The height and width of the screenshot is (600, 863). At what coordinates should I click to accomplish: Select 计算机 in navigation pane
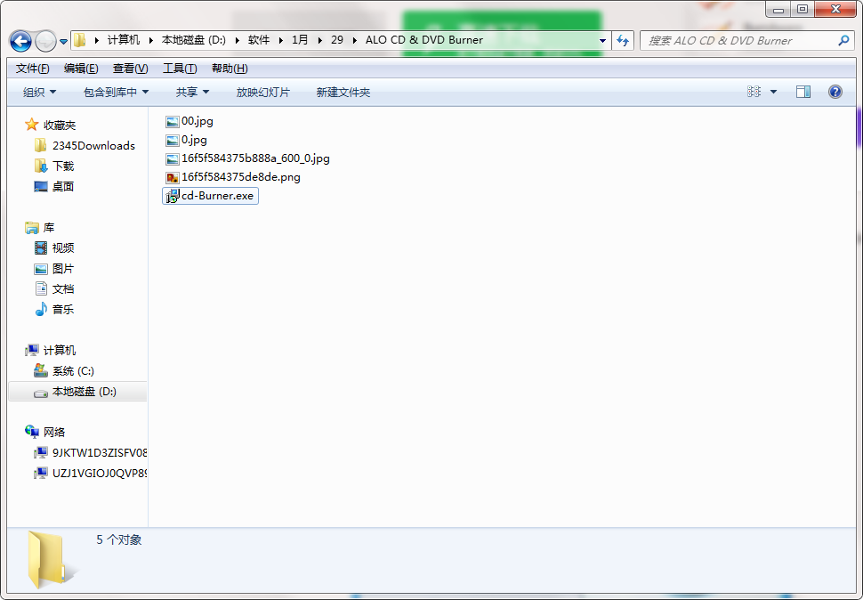click(x=50, y=350)
